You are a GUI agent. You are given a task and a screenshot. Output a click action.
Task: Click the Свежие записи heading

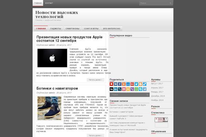tap(119, 101)
